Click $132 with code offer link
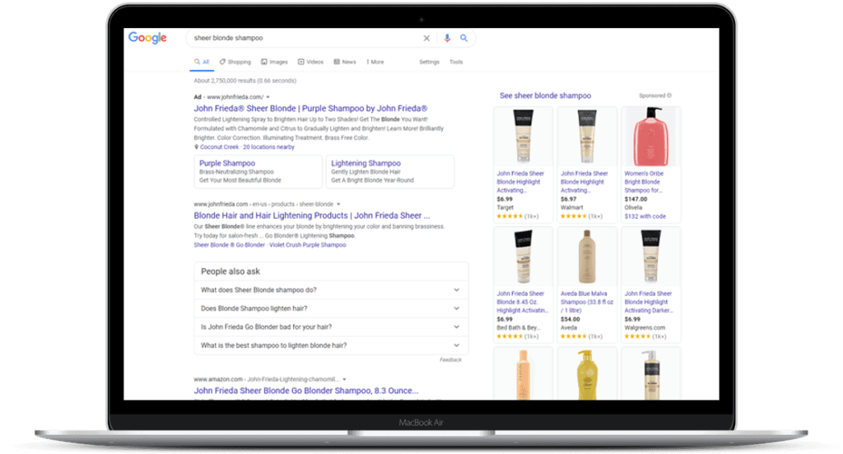 645,216
